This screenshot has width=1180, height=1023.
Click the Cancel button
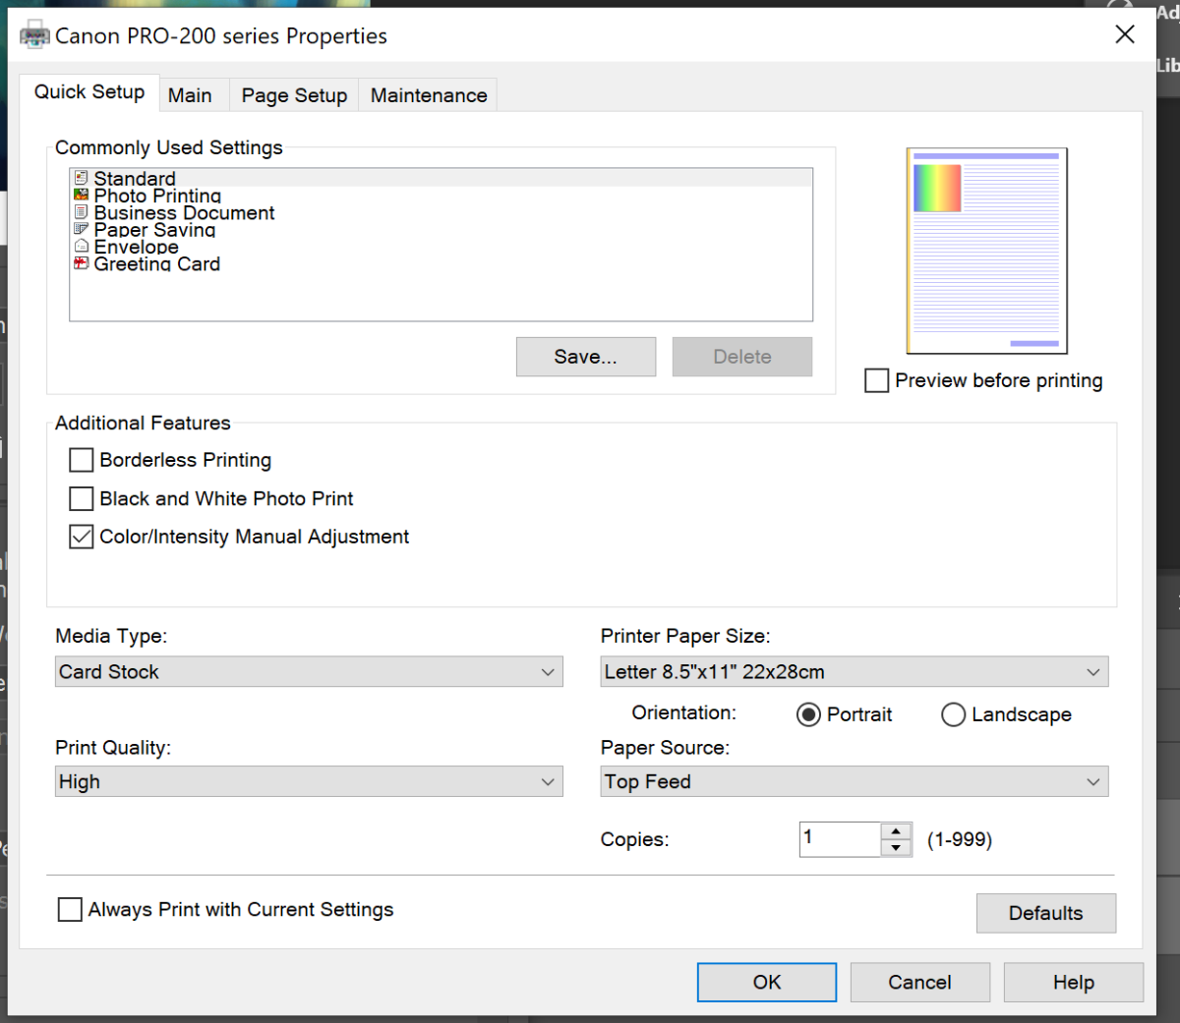pyautogui.click(x=920, y=982)
